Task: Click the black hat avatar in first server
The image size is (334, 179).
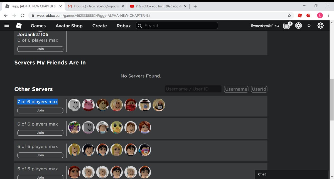Action: click(x=145, y=105)
